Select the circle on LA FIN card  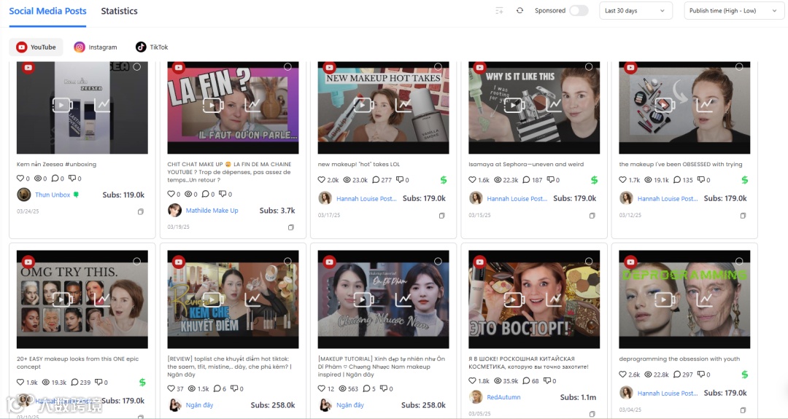click(287, 67)
